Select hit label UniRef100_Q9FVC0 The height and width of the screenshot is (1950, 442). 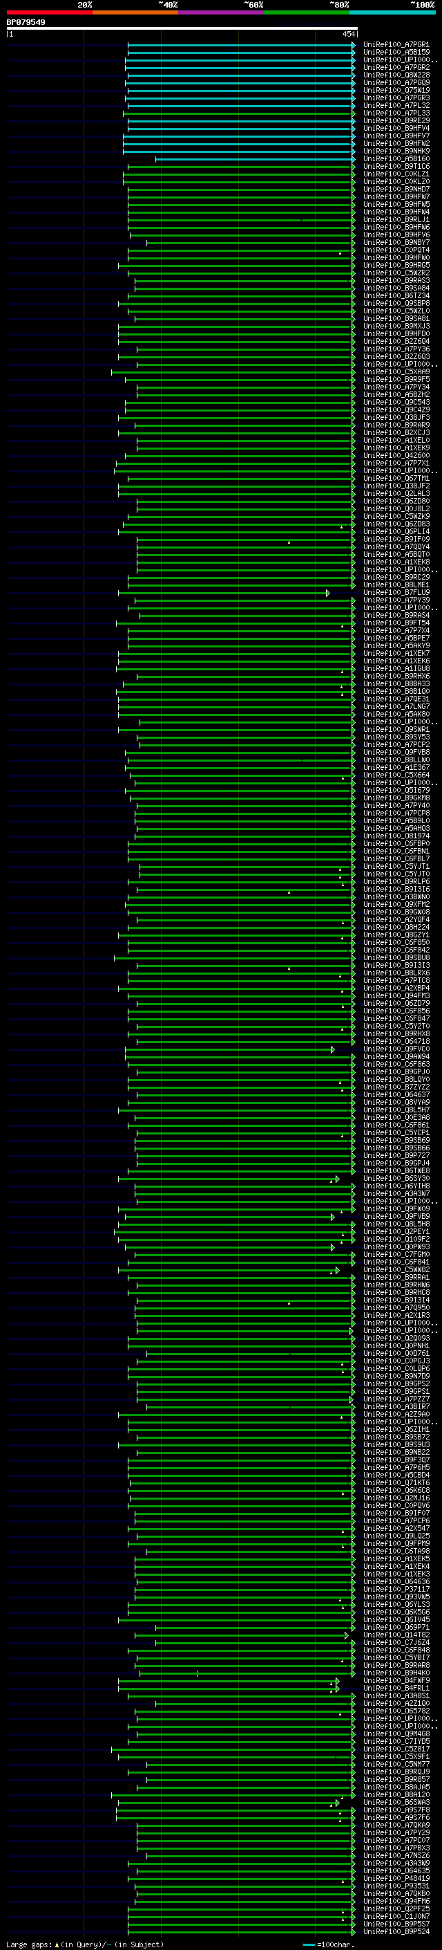396,1049
